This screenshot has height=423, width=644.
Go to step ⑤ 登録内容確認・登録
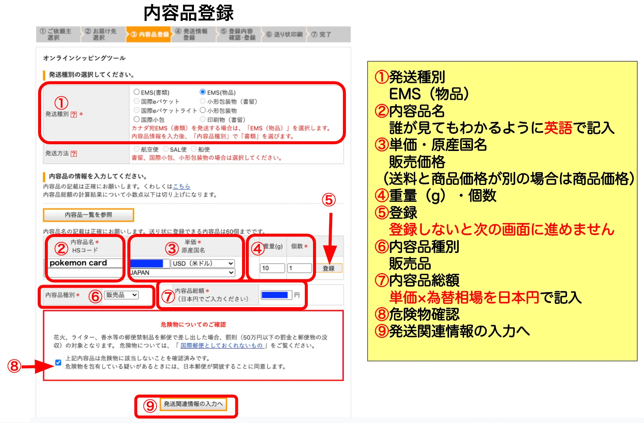[239, 34]
